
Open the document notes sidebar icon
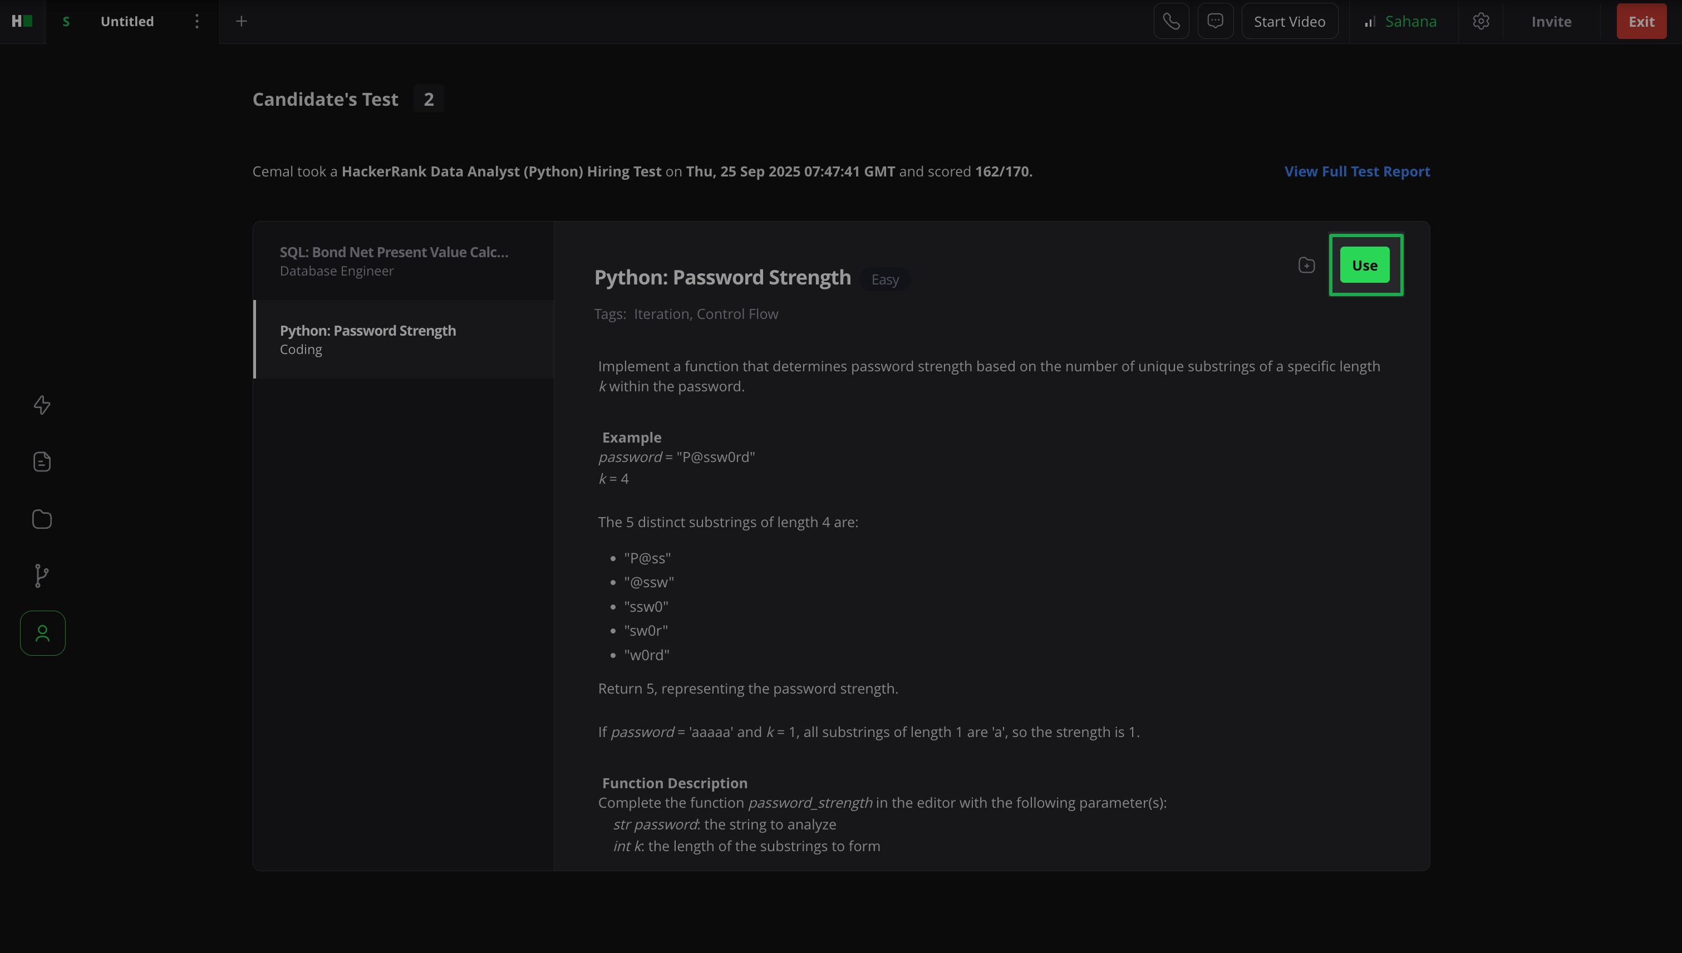[42, 462]
